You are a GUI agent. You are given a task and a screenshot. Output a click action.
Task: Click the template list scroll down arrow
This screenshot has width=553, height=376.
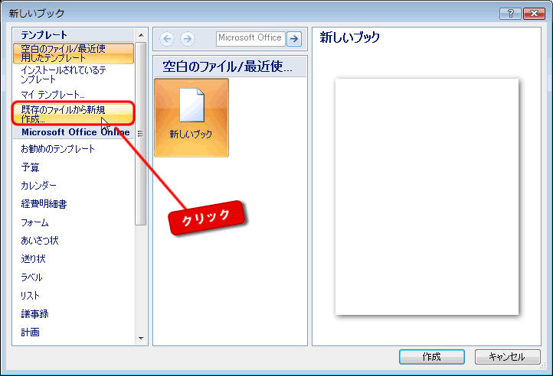(141, 339)
